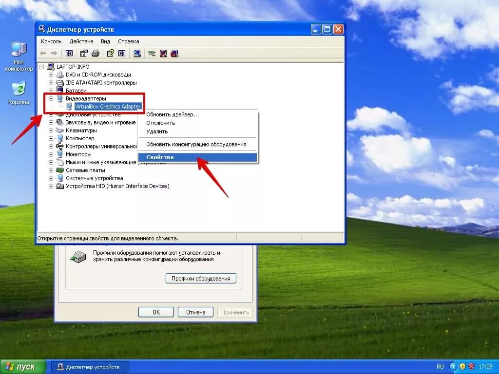Expand IDE ATA/ATAPI контроллеры
The height and width of the screenshot is (374, 499).
click(x=51, y=83)
